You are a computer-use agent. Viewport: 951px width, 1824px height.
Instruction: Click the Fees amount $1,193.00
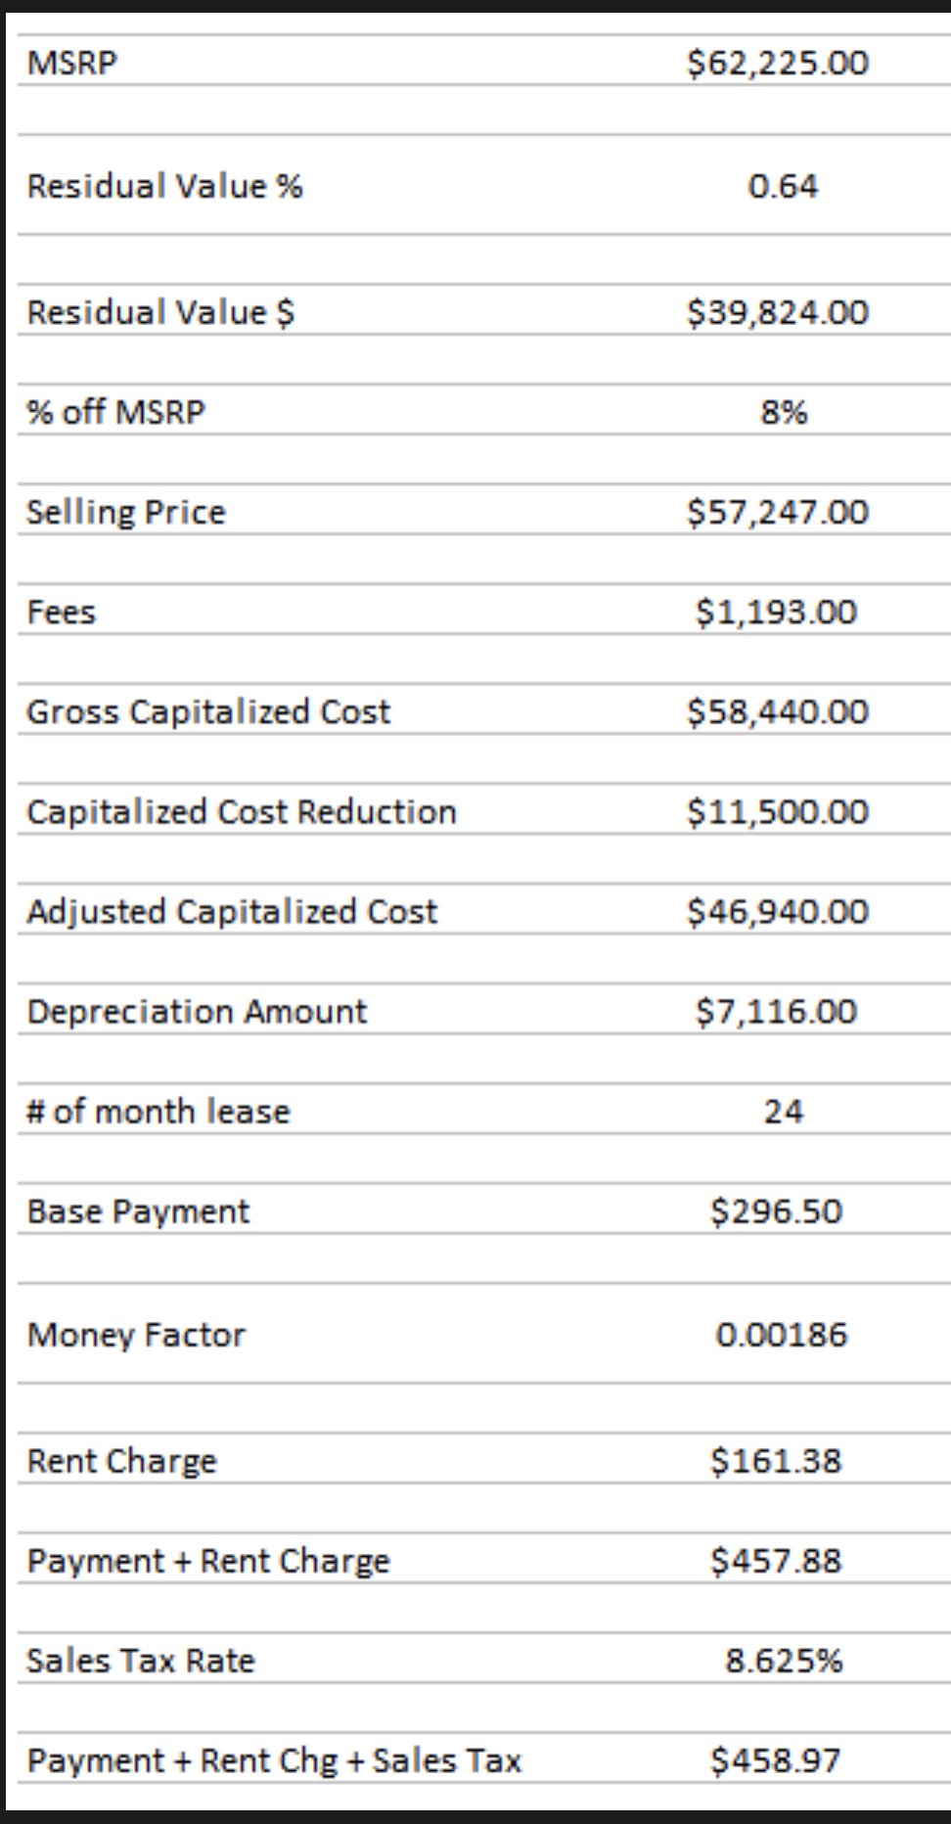point(777,612)
